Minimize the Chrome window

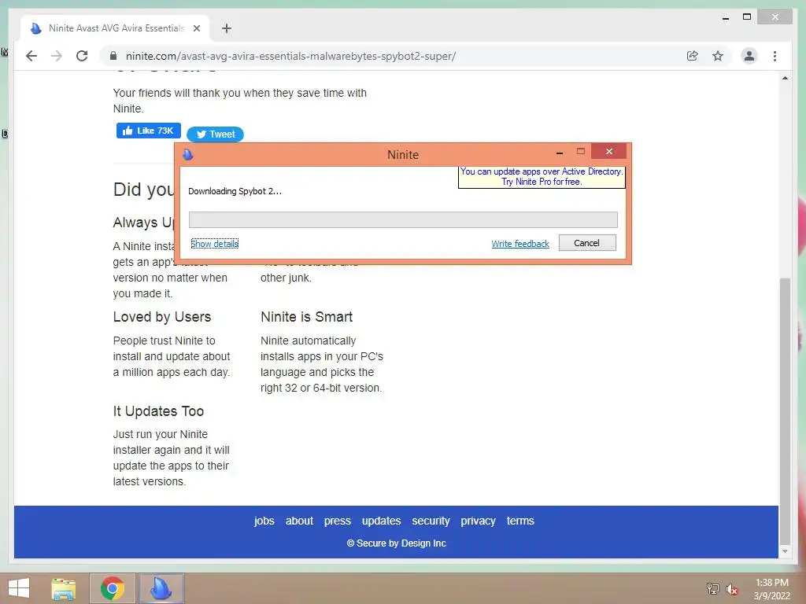(x=725, y=18)
